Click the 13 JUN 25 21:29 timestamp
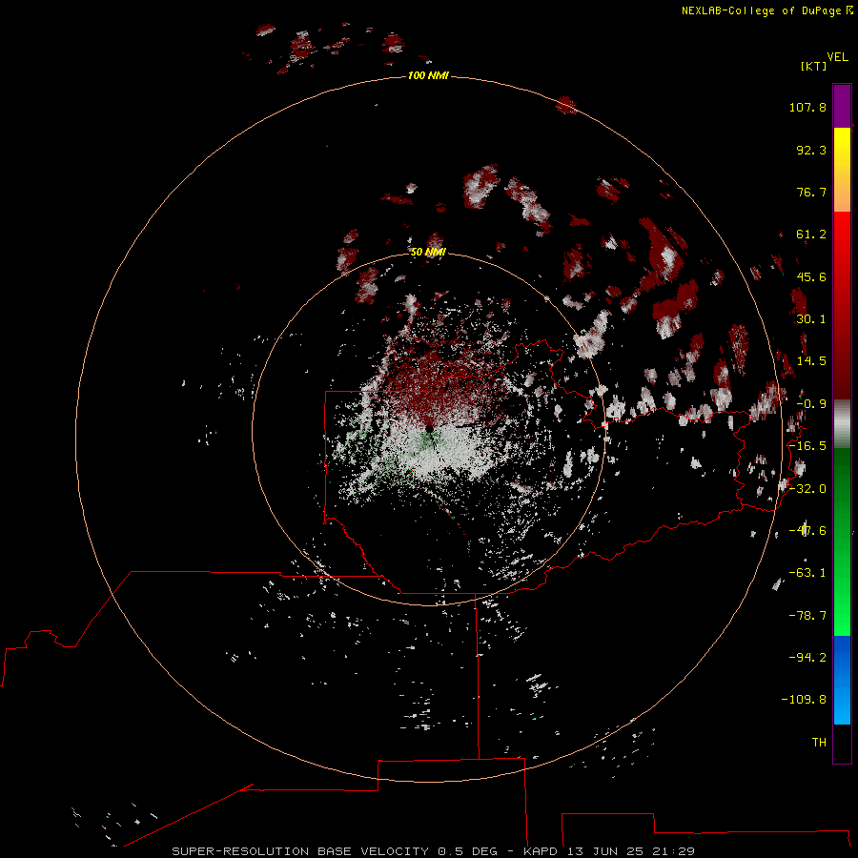Image resolution: width=858 pixels, height=858 pixels. tap(631, 851)
